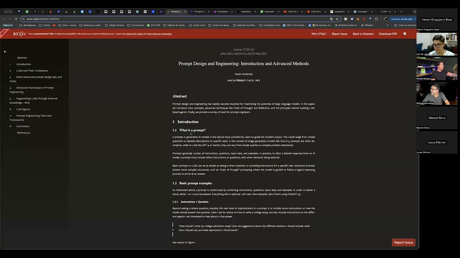Switch to the Z-API tab
This screenshot has height=258, width=460.
click(x=386, y=11)
